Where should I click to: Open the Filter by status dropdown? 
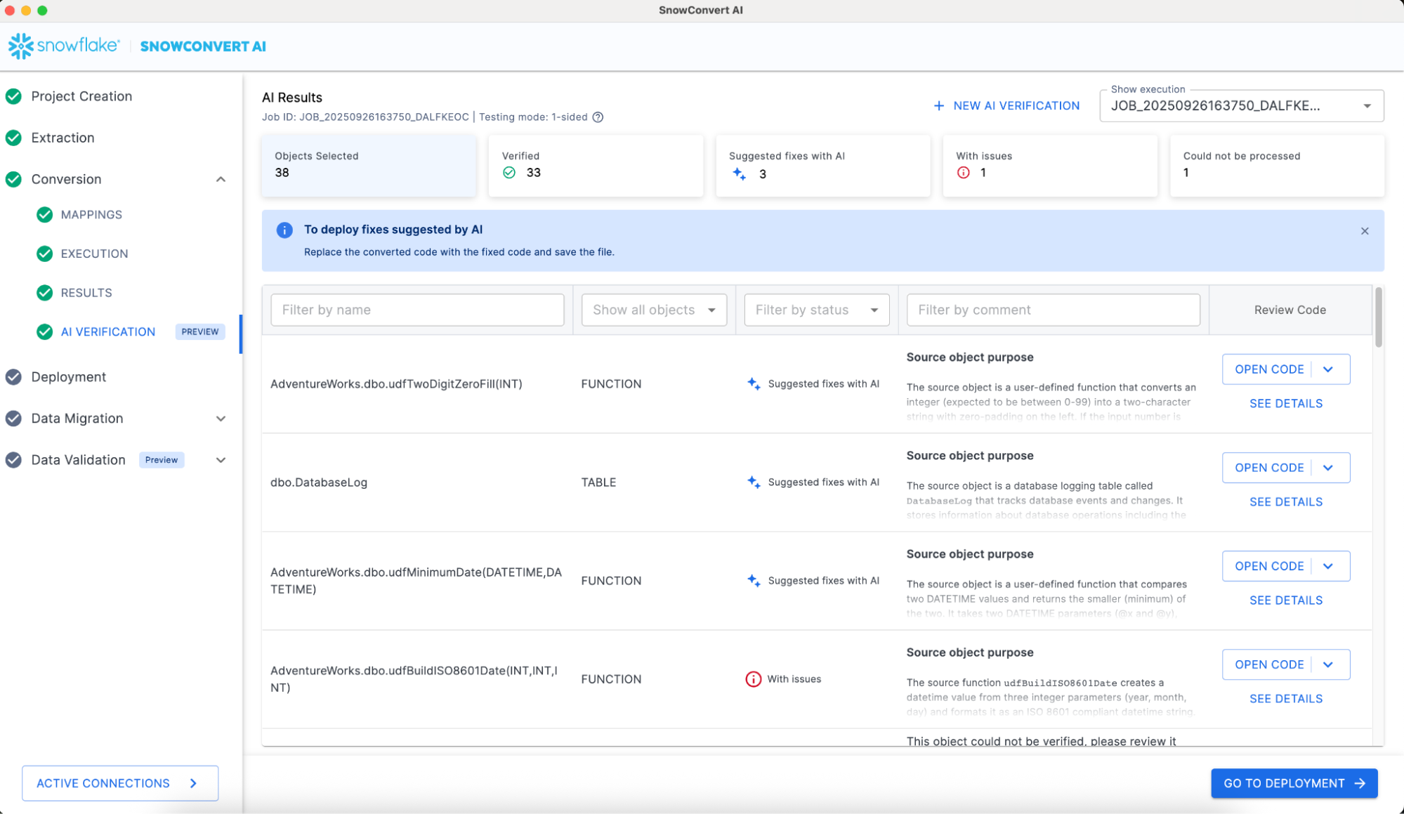[x=816, y=310]
